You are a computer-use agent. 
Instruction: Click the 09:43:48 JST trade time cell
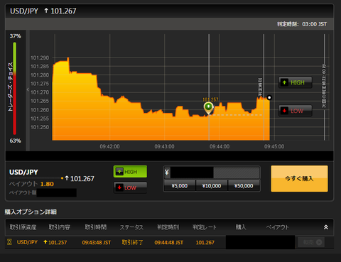97,242
